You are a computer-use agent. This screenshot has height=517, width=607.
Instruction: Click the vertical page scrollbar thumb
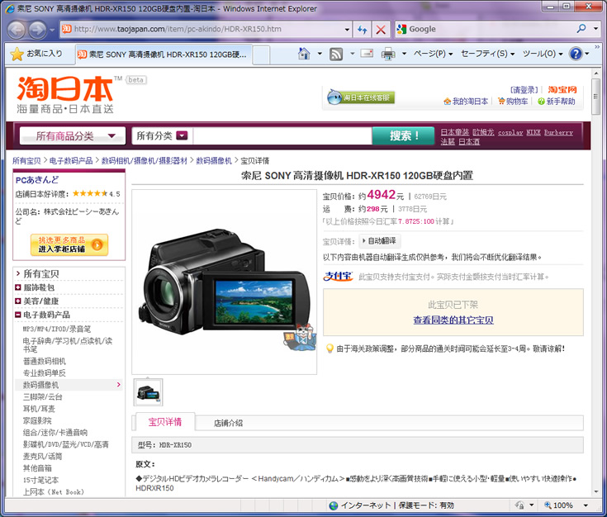point(595,97)
